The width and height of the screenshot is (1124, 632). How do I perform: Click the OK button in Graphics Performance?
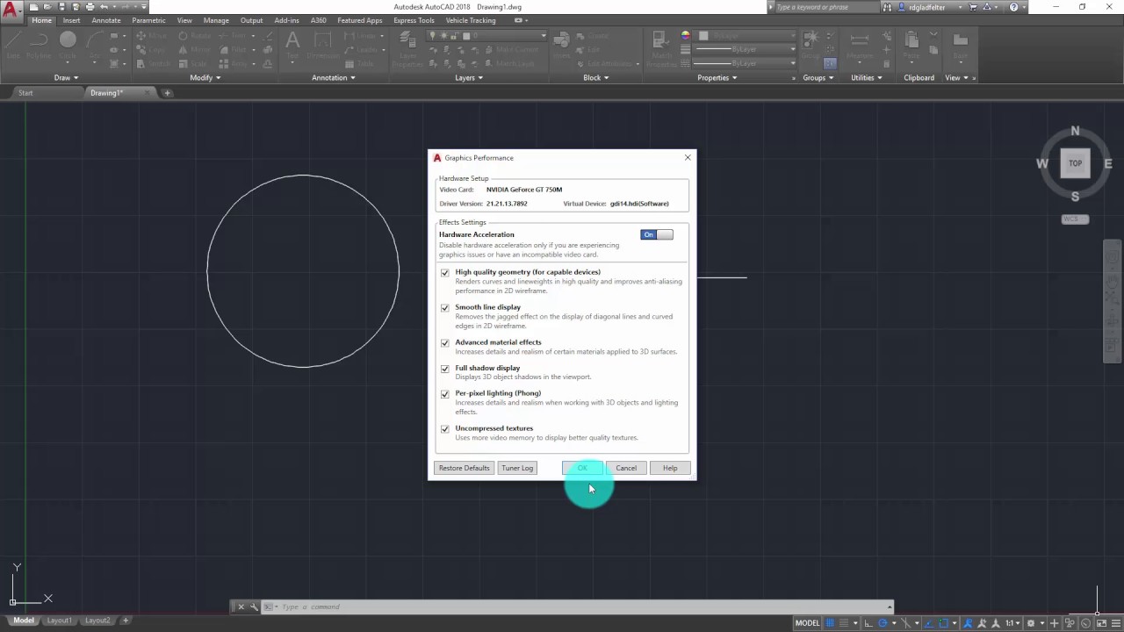[x=582, y=468]
